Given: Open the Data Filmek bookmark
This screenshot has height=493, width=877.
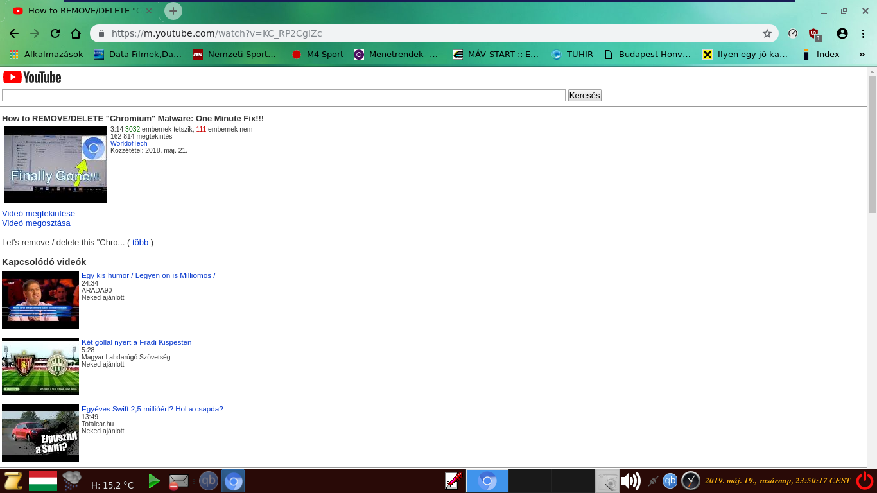Looking at the screenshot, I should click(137, 55).
